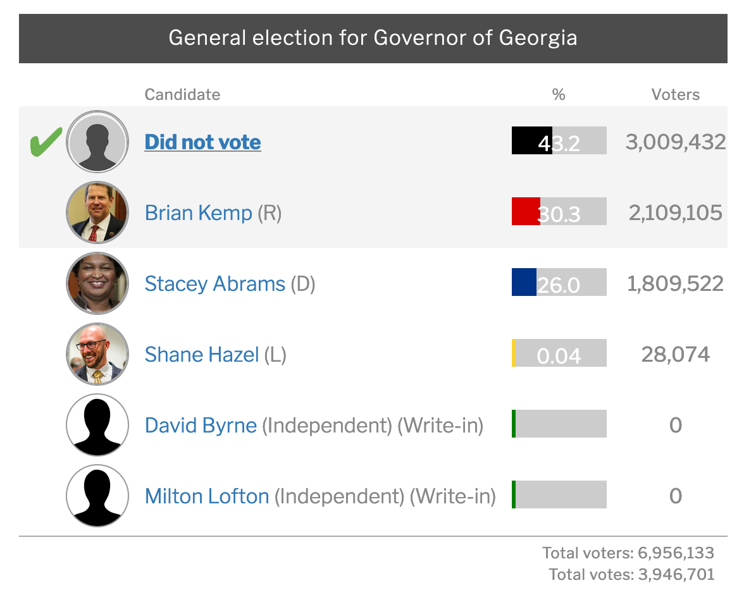744x602 pixels.
Task: Click David Byrne's black silhouette avatar
Action: [97, 425]
